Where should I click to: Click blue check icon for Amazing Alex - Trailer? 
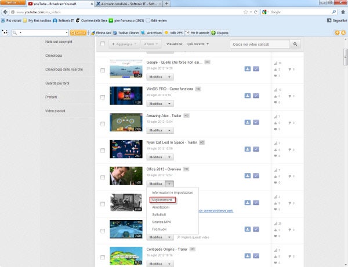[256, 122]
